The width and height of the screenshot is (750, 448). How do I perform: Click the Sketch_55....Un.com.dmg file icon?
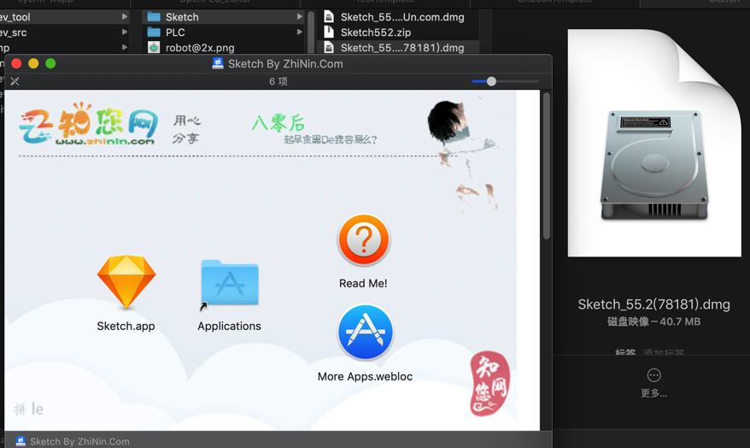(329, 17)
